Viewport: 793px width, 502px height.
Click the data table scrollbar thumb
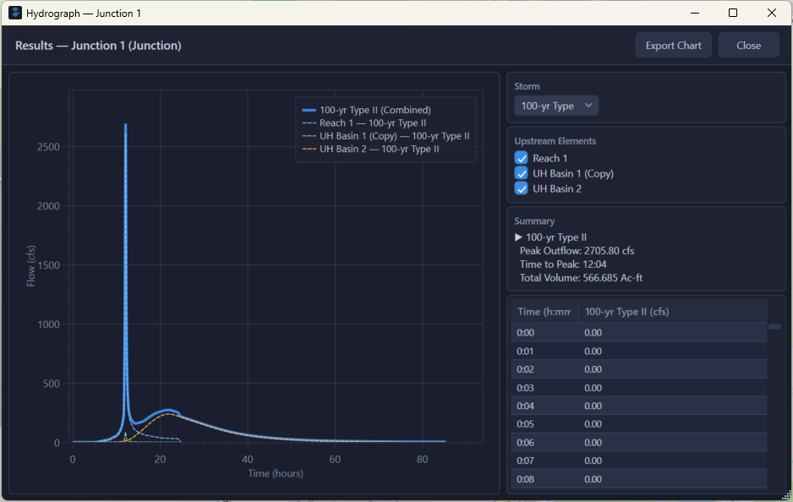click(x=774, y=325)
